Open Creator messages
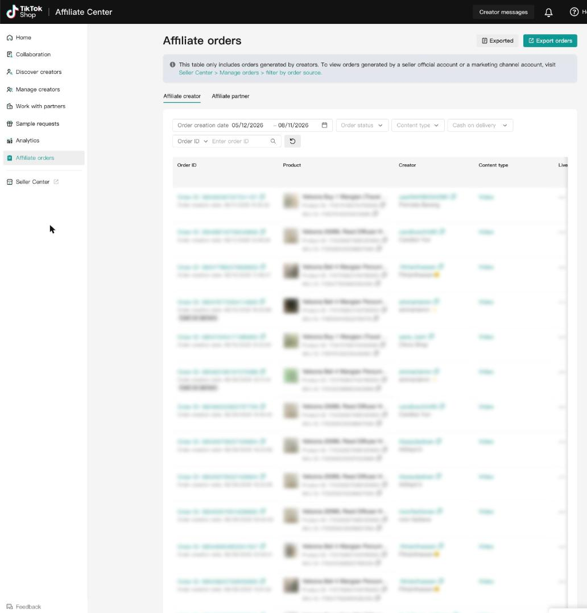Screen dimensions: 587x613 click(x=503, y=12)
